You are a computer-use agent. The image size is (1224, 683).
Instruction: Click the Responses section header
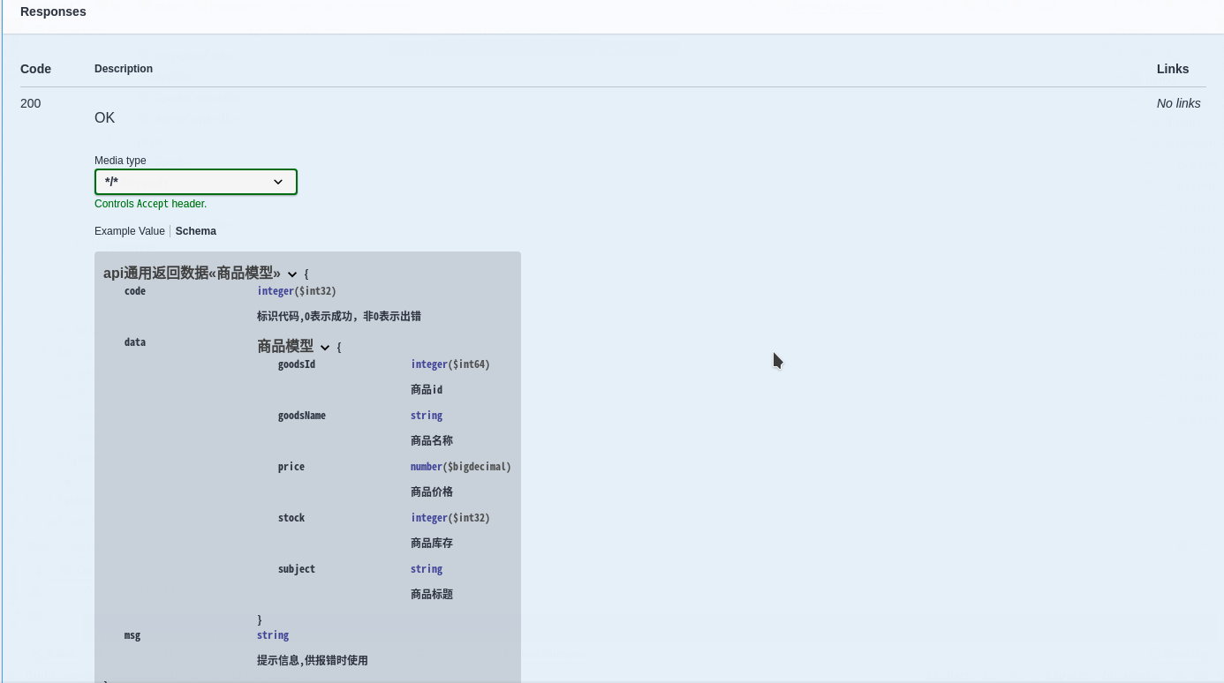pyautogui.click(x=53, y=11)
